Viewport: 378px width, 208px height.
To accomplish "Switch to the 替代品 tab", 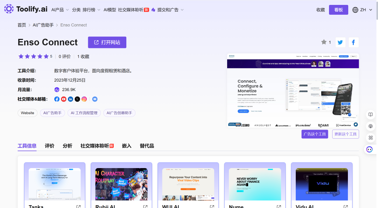I will (147, 146).
